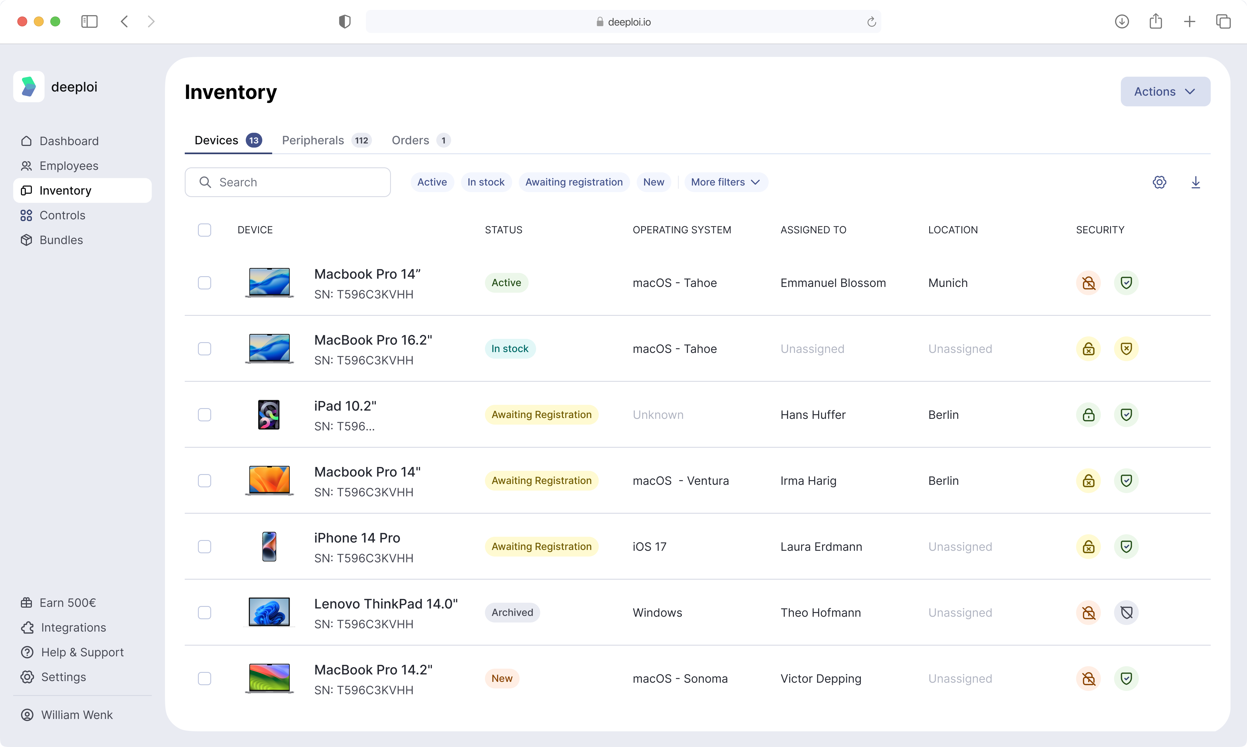Click the deeploi logo icon
The height and width of the screenshot is (747, 1247).
(x=29, y=87)
